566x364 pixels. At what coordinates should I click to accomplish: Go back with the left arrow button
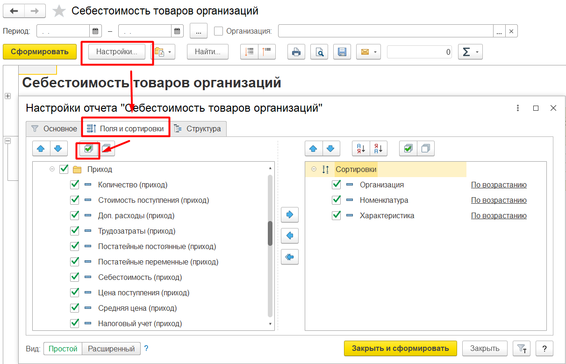tap(14, 10)
